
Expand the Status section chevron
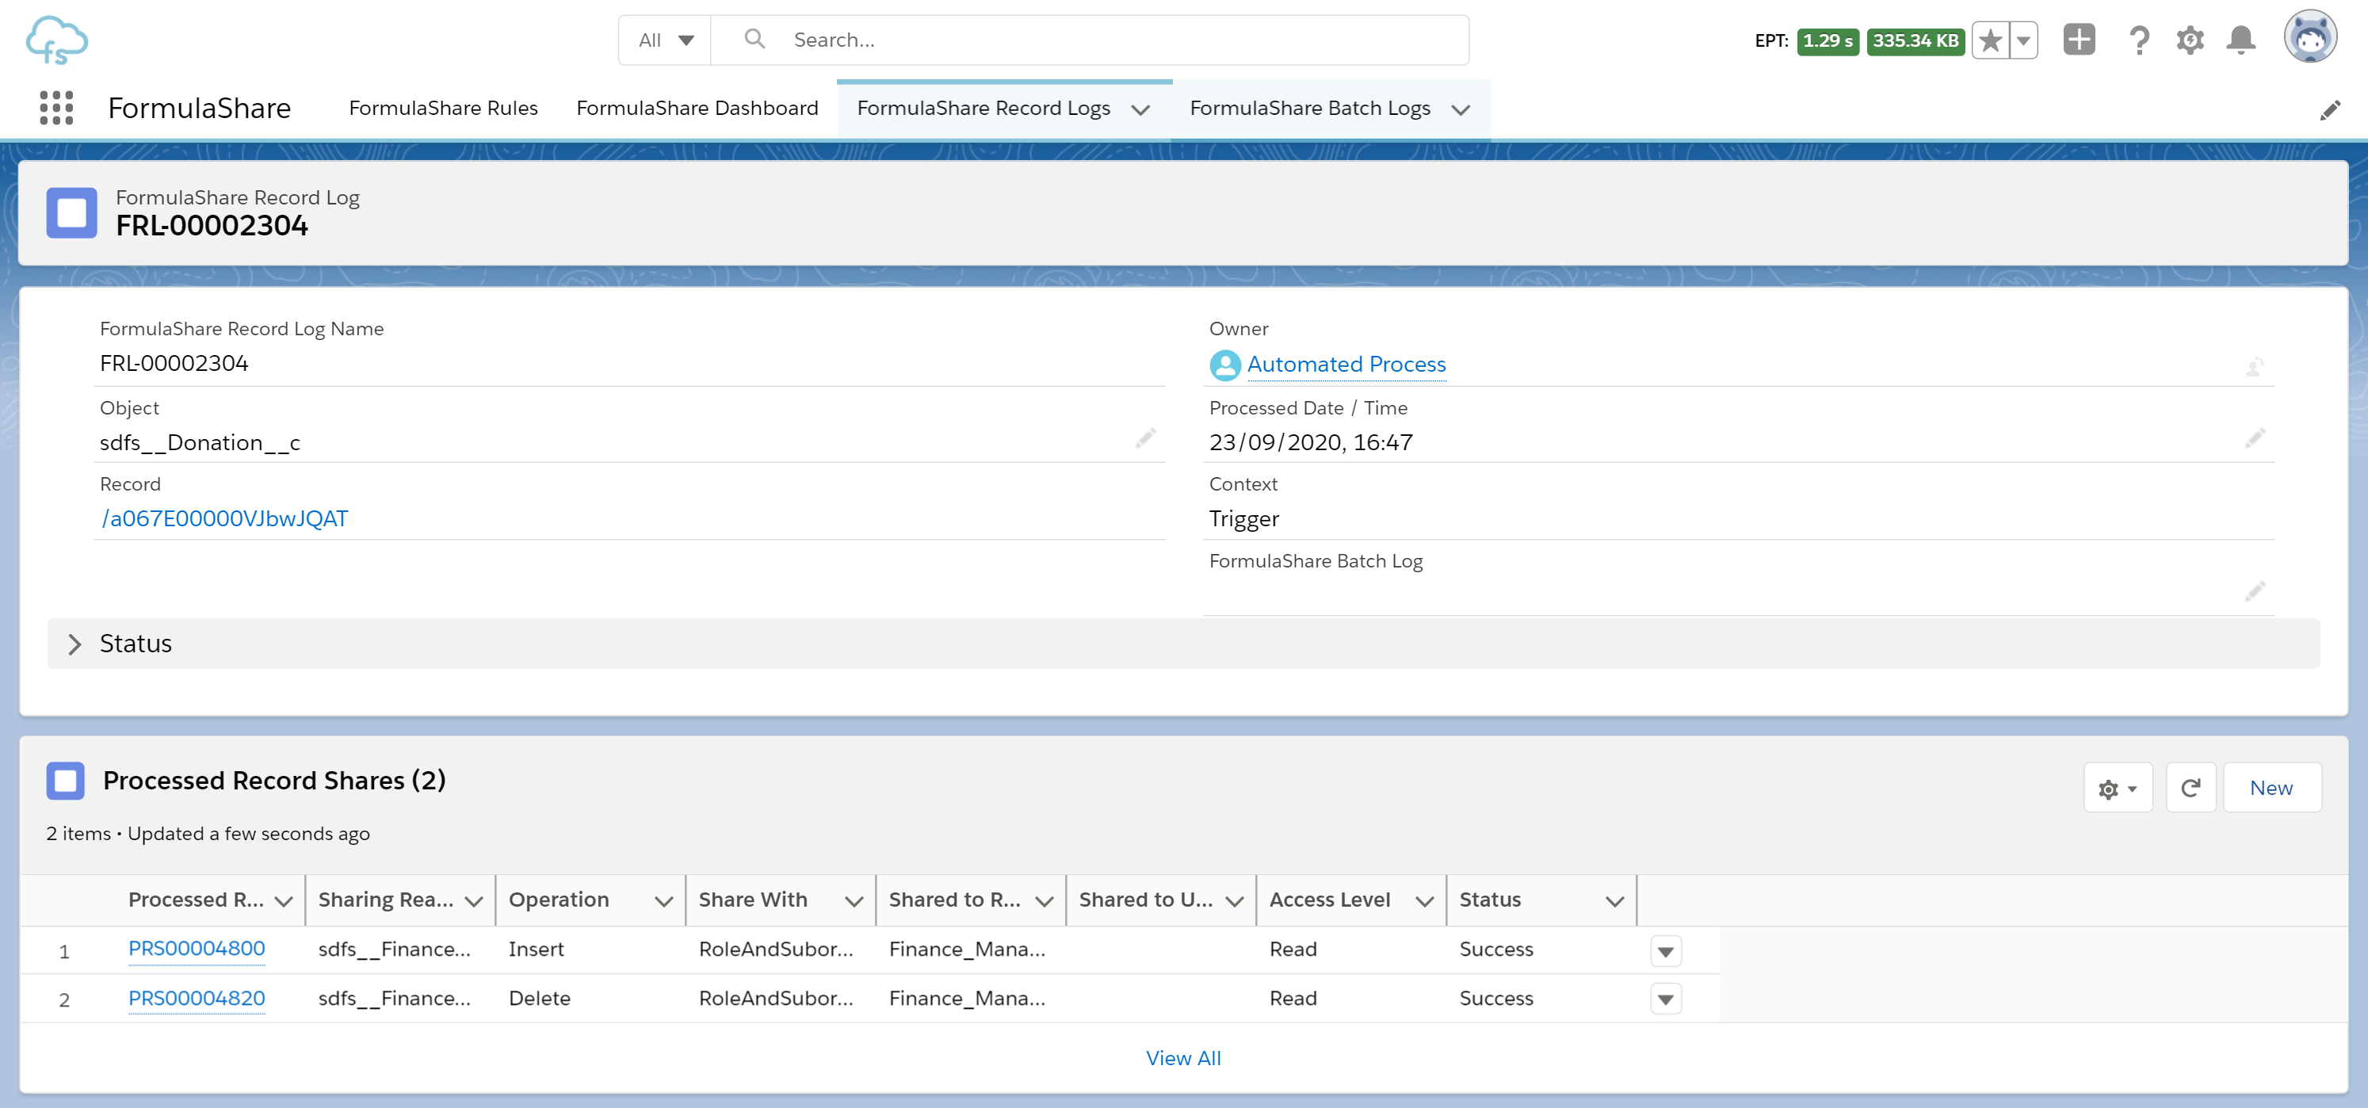point(74,644)
